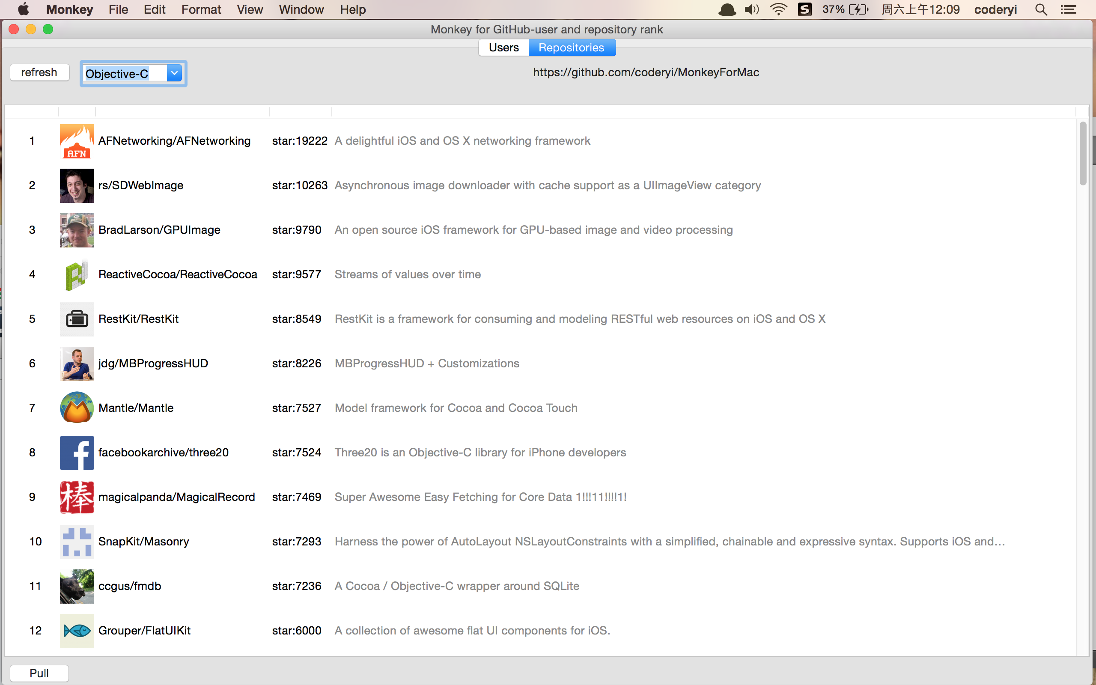Click the ReactiveCocoa green cube icon
The height and width of the screenshot is (685, 1096).
(77, 274)
